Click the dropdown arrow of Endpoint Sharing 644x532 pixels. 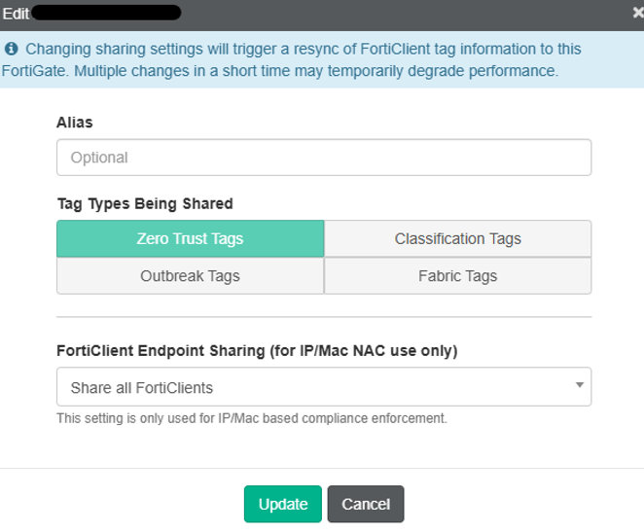[579, 386]
